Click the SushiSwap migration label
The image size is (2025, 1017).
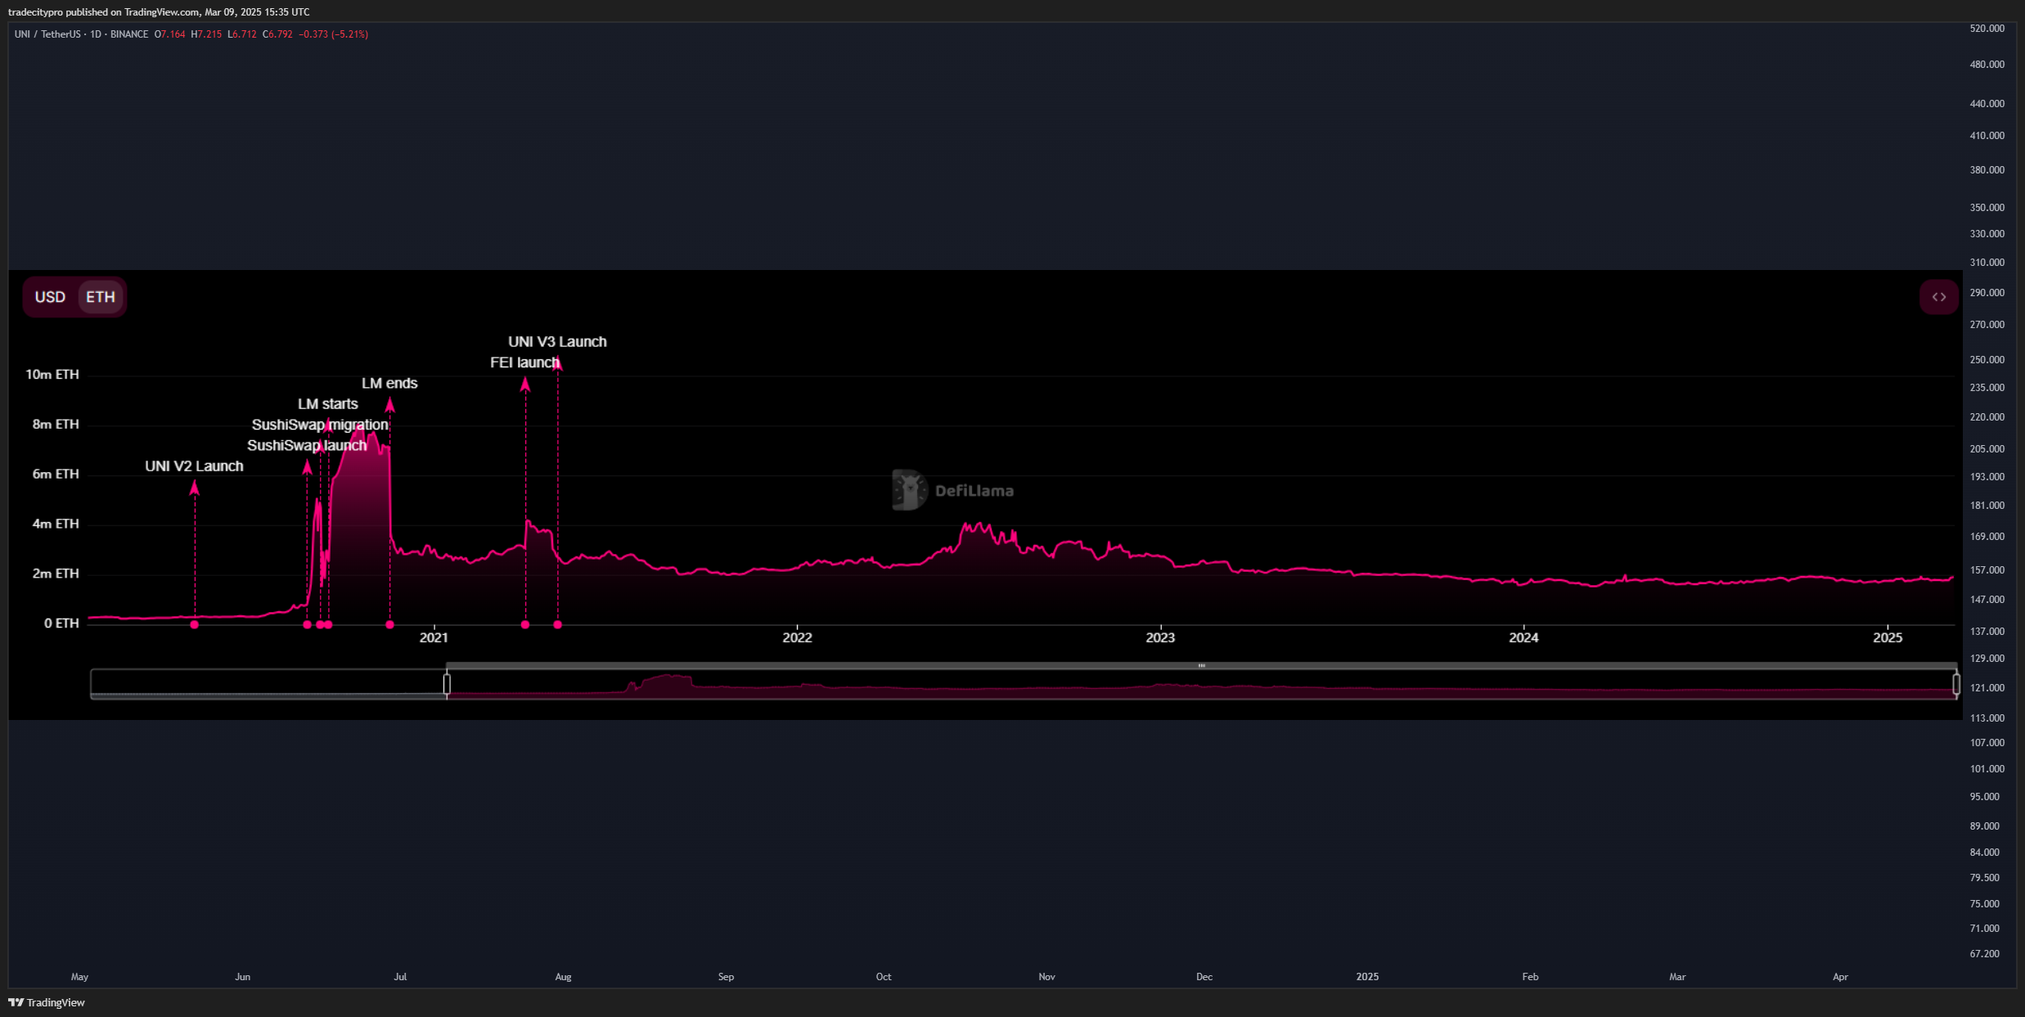[320, 425]
